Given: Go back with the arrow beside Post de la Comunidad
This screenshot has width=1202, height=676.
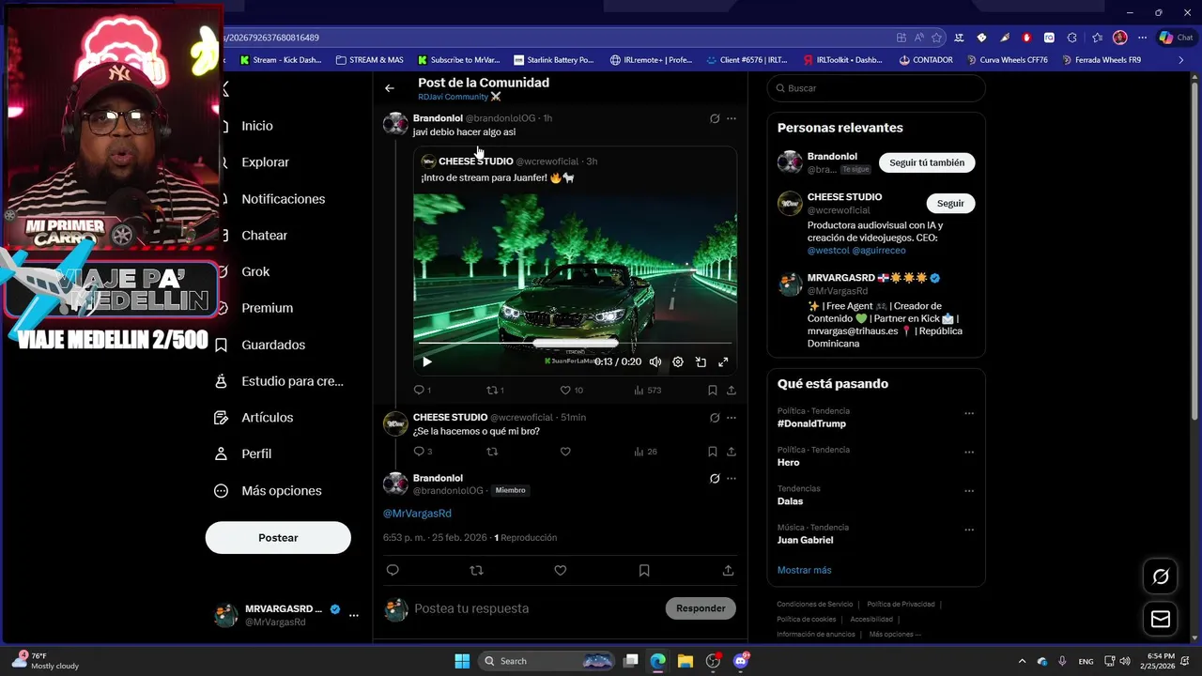Looking at the screenshot, I should (x=390, y=88).
